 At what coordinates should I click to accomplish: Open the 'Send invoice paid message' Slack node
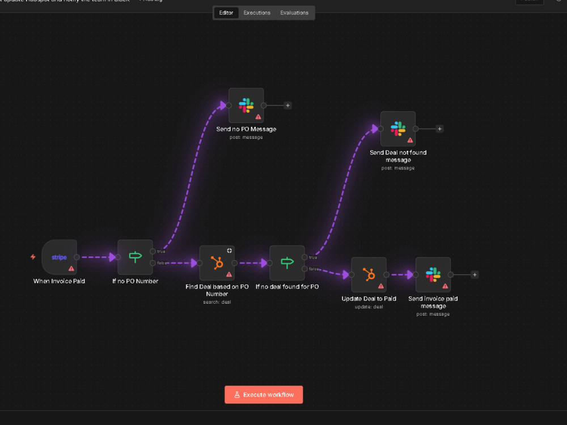coord(433,275)
